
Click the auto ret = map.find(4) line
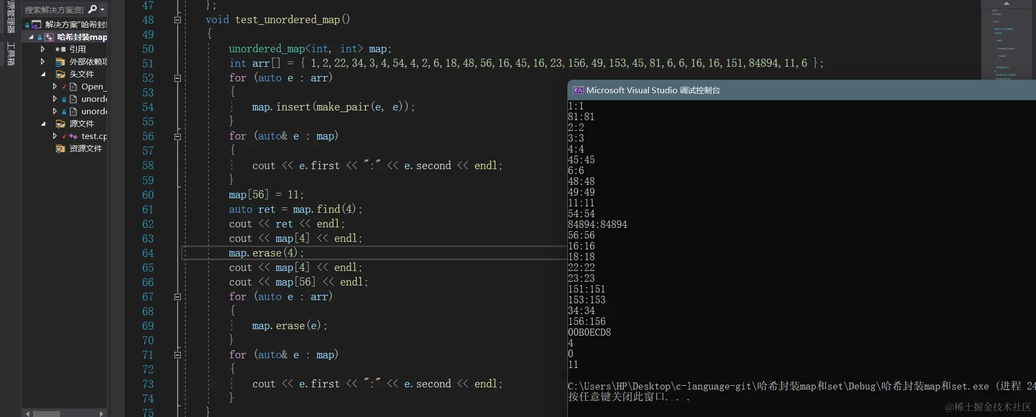point(295,209)
